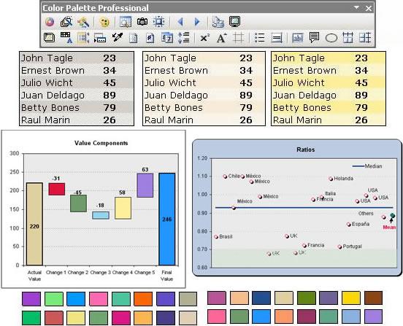
Task: Select the Julio Wicht row in yellow table
Action: [329, 82]
